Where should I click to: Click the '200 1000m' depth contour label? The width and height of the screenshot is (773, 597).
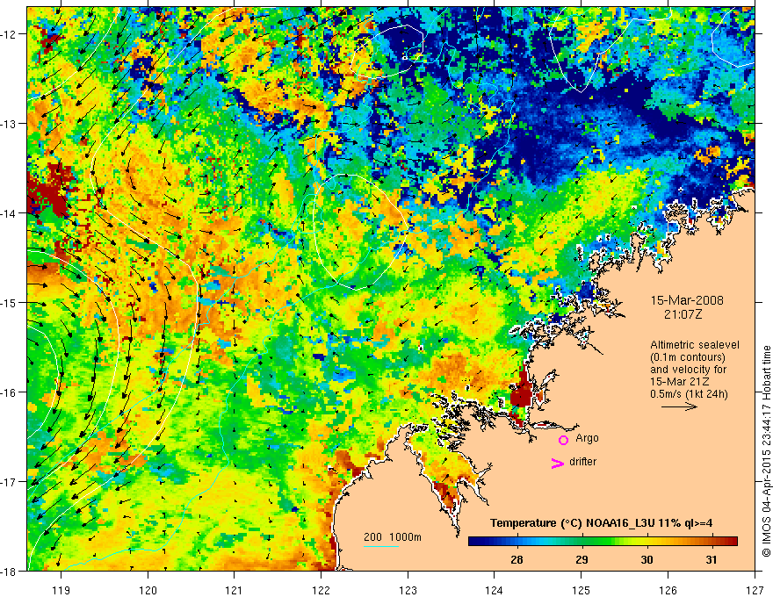pos(393,537)
